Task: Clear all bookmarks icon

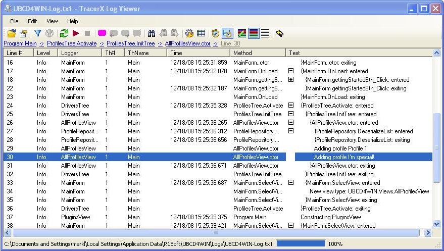Action: point(137,33)
